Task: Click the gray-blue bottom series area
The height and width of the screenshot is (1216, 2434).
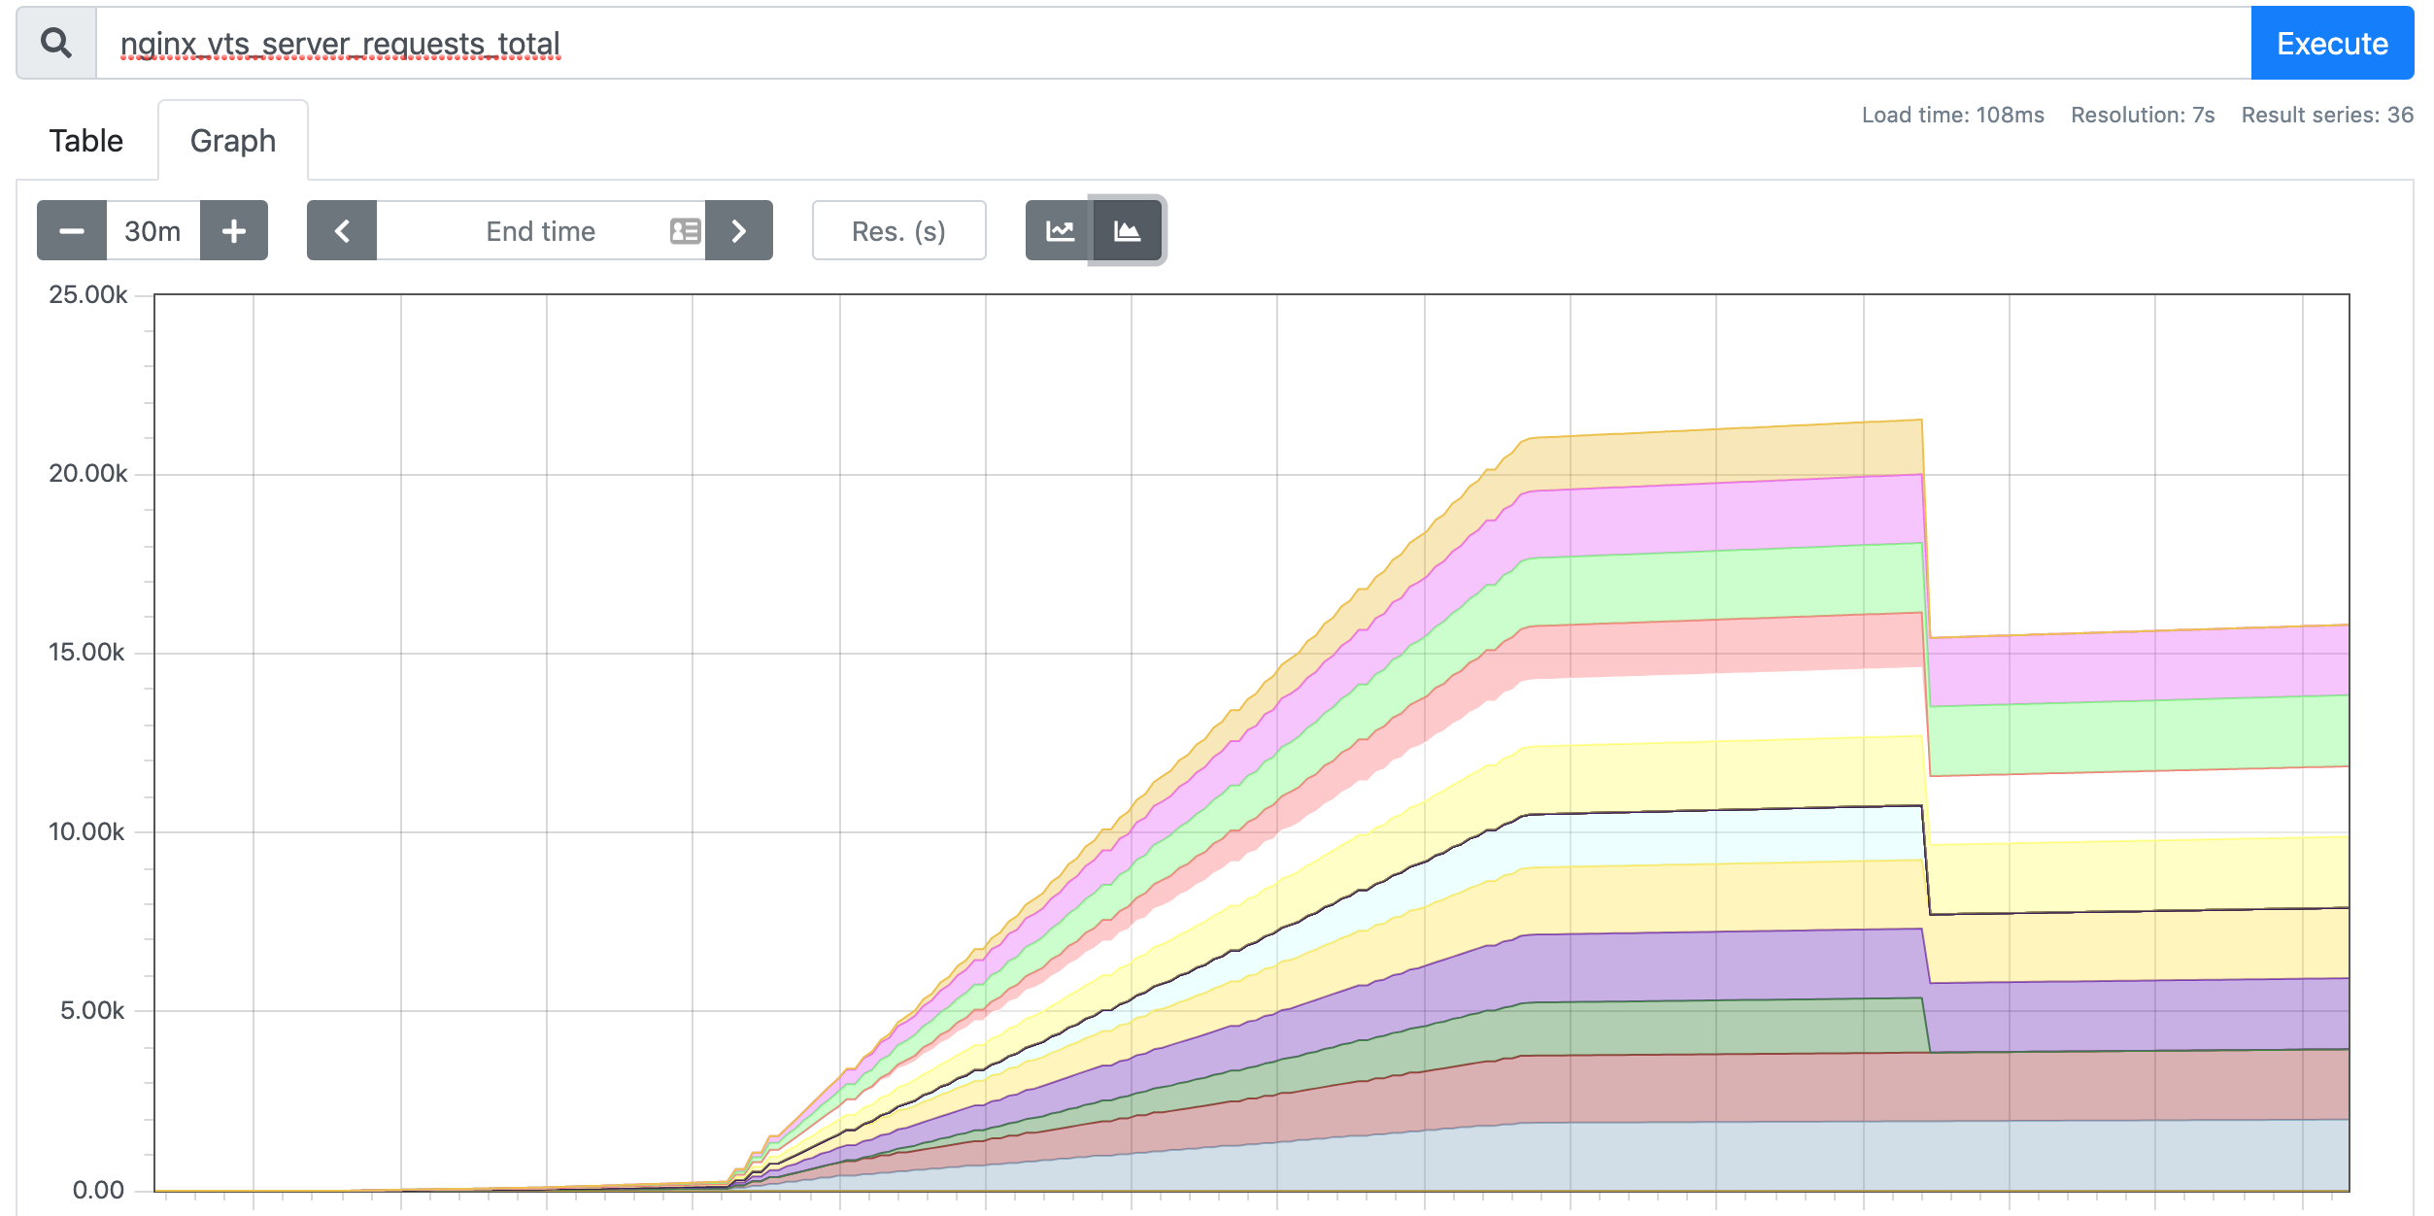Action: click(x=1719, y=1156)
